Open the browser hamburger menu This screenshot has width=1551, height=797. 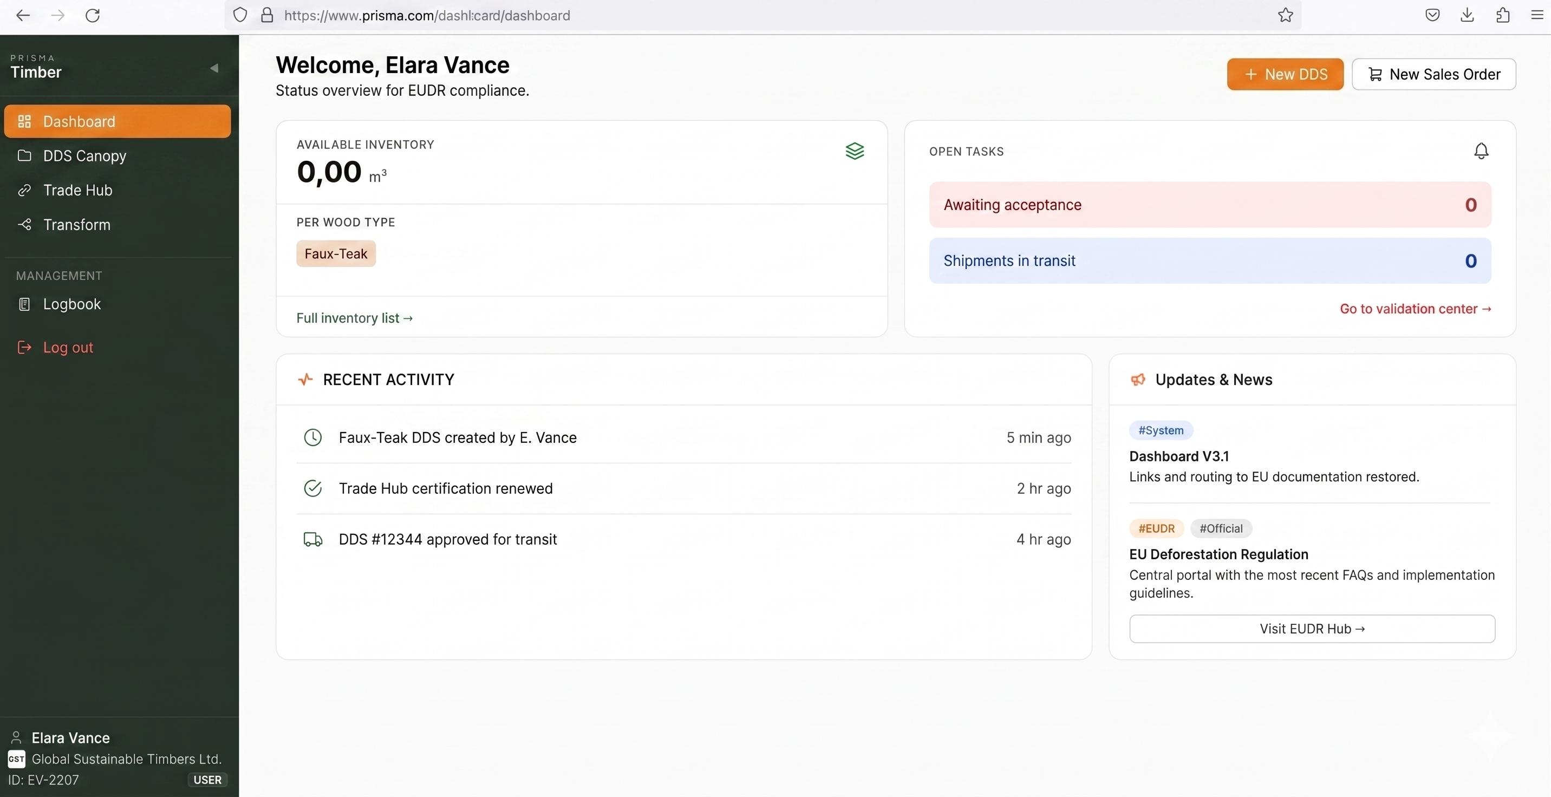point(1537,15)
